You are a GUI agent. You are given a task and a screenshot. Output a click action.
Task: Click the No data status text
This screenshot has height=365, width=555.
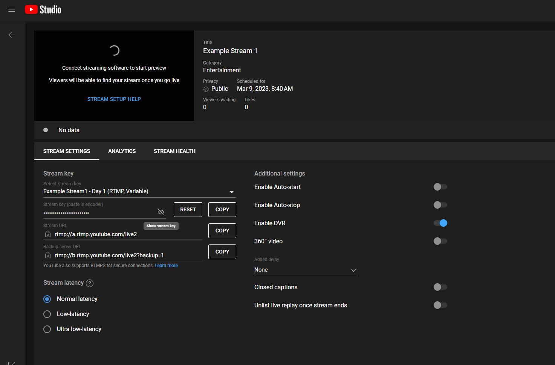click(69, 130)
